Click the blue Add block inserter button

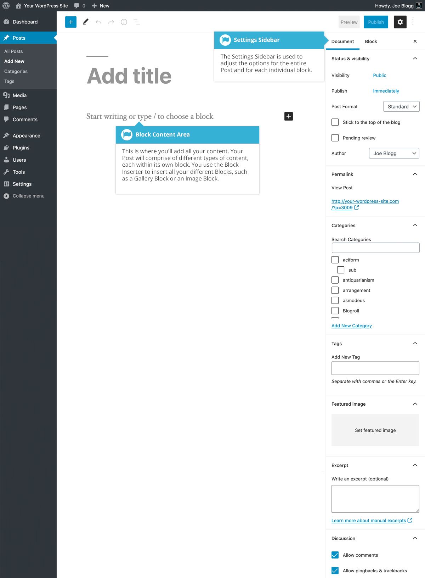click(x=71, y=22)
